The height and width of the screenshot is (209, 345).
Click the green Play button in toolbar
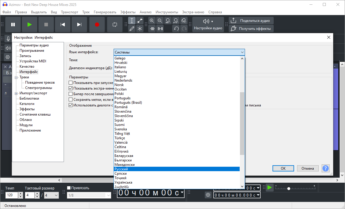[x=30, y=25]
